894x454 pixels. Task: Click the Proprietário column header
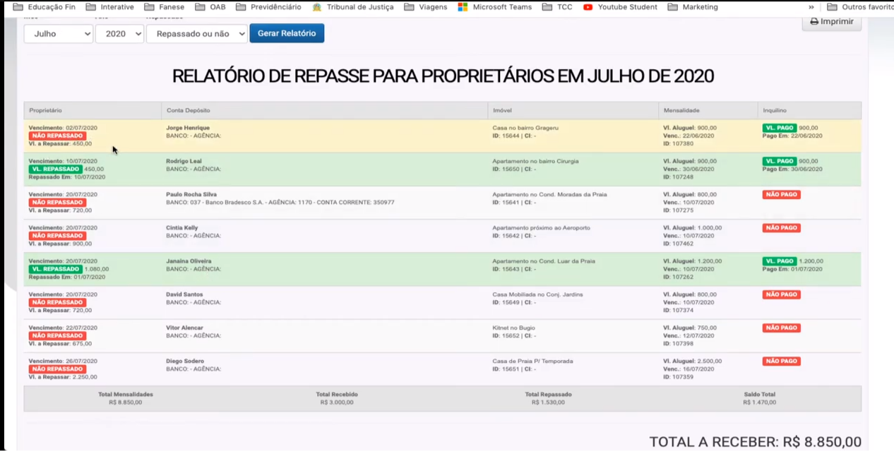[x=46, y=111]
